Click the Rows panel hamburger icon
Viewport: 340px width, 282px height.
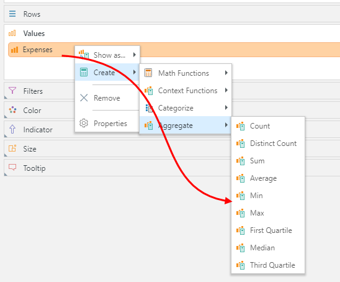[12, 14]
